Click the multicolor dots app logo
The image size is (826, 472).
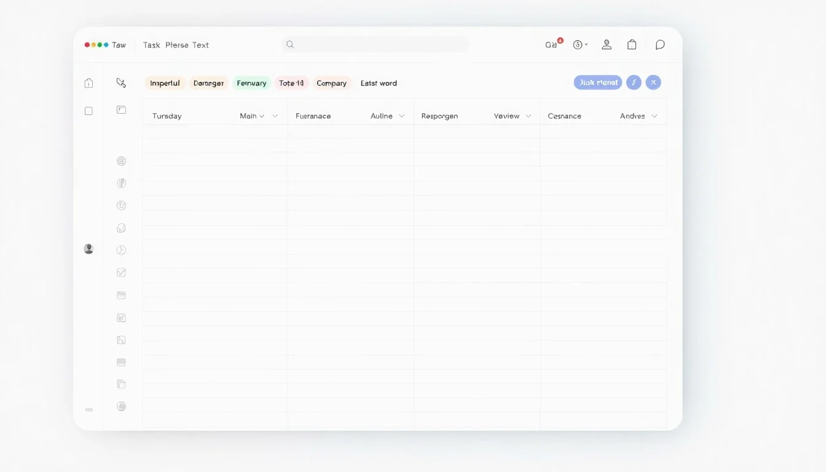(96, 45)
